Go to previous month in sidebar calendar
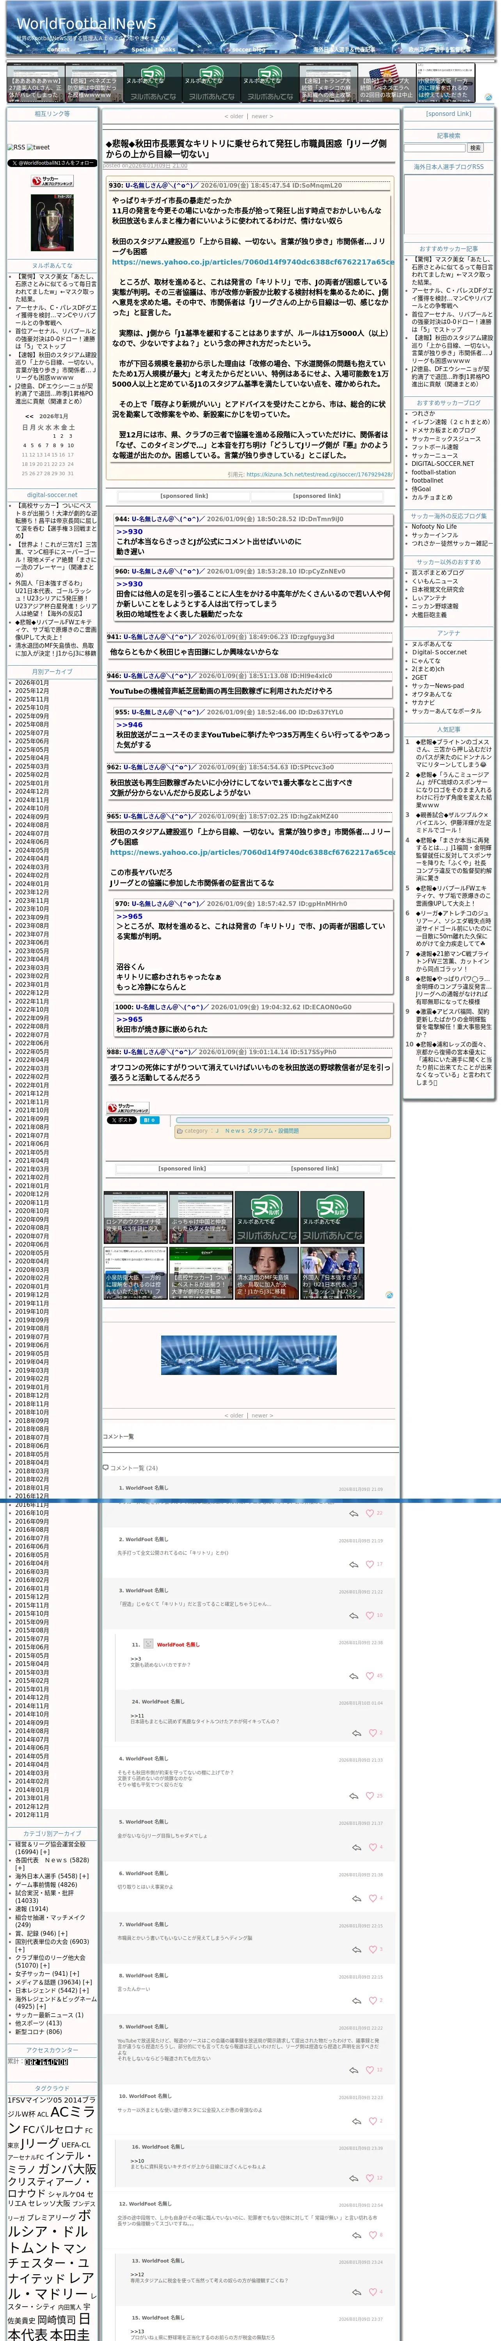 29,416
